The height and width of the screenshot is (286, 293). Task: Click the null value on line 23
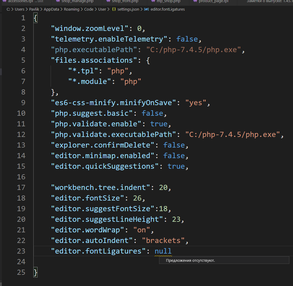(163, 251)
